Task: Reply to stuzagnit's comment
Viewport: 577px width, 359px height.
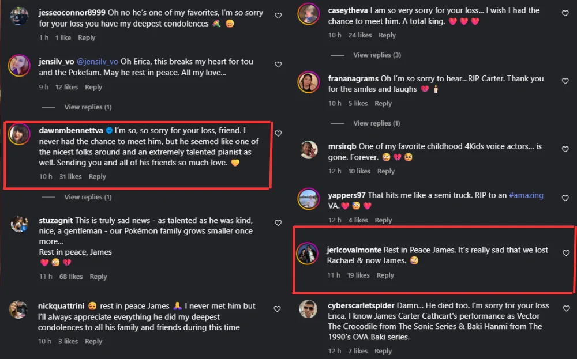Action: pyautogui.click(x=98, y=277)
